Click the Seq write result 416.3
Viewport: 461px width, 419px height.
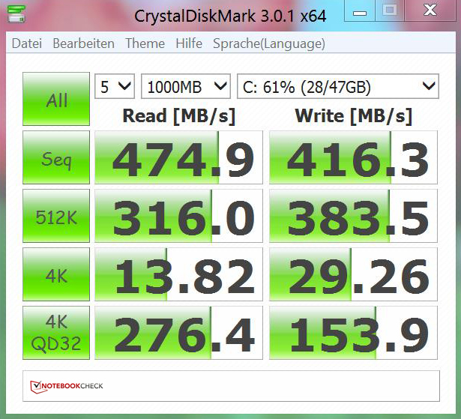[x=353, y=157]
